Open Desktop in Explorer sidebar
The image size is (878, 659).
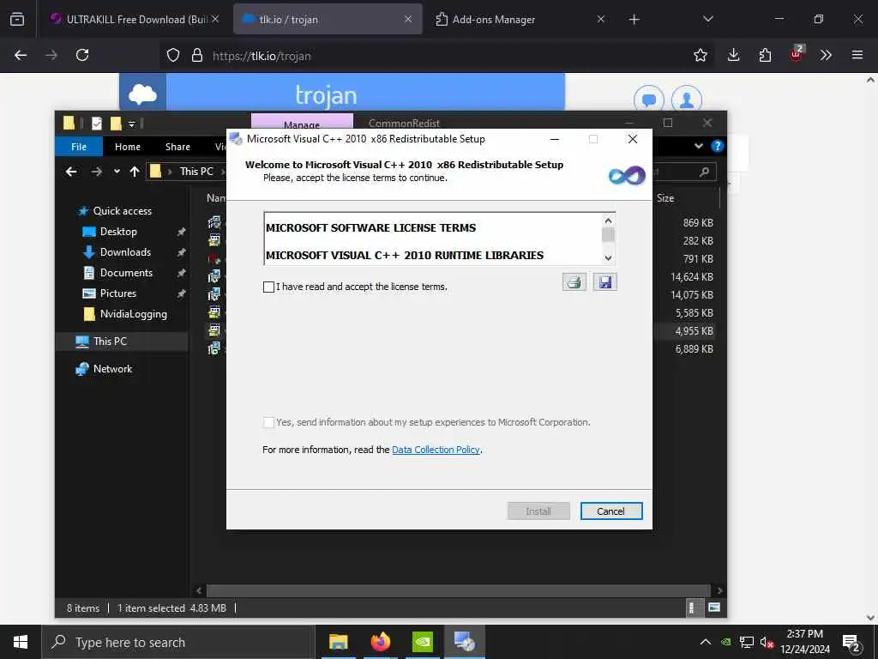point(118,232)
